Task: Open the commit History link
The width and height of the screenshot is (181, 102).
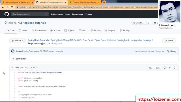Action: pos(172,51)
